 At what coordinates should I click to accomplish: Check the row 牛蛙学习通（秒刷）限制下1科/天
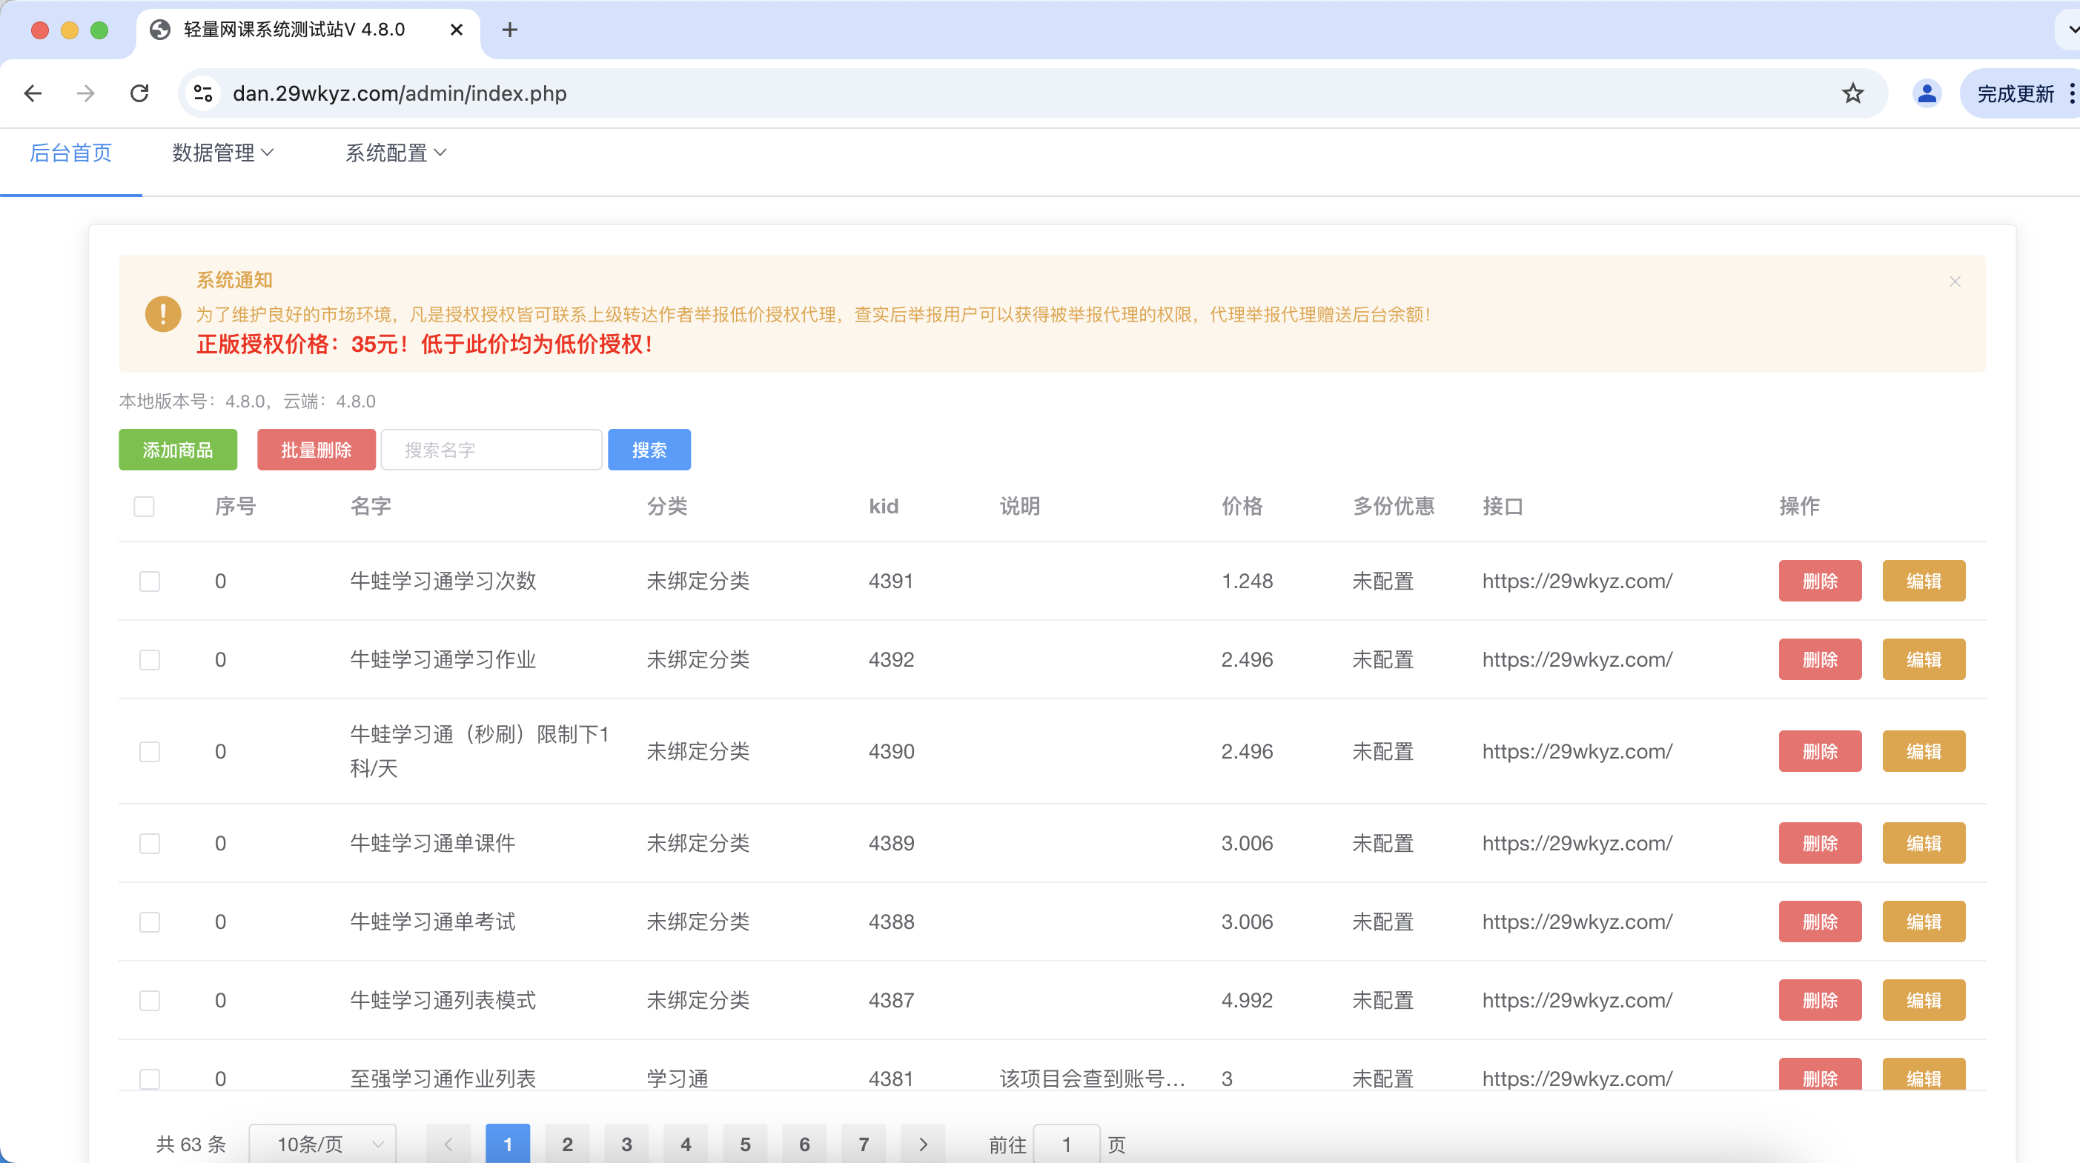coord(150,751)
